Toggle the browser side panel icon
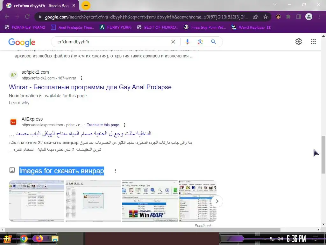The image size is (326, 245). tap(299, 17)
